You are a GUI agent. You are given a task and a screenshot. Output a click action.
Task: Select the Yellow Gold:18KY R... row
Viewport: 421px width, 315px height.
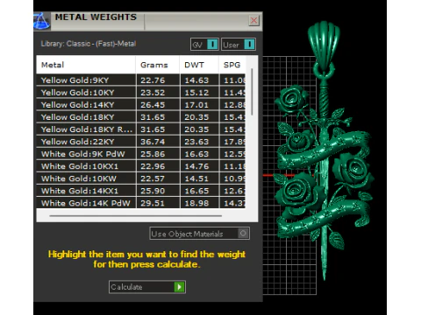point(141,129)
